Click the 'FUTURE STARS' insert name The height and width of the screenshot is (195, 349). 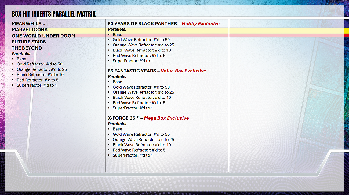click(29, 42)
